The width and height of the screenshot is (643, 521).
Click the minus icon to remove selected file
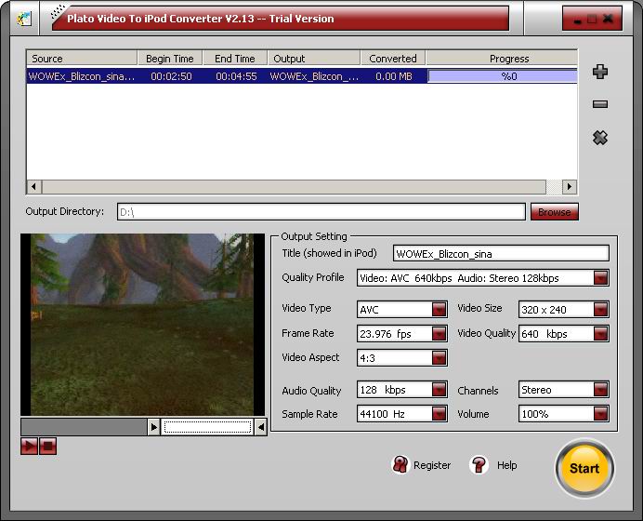600,104
